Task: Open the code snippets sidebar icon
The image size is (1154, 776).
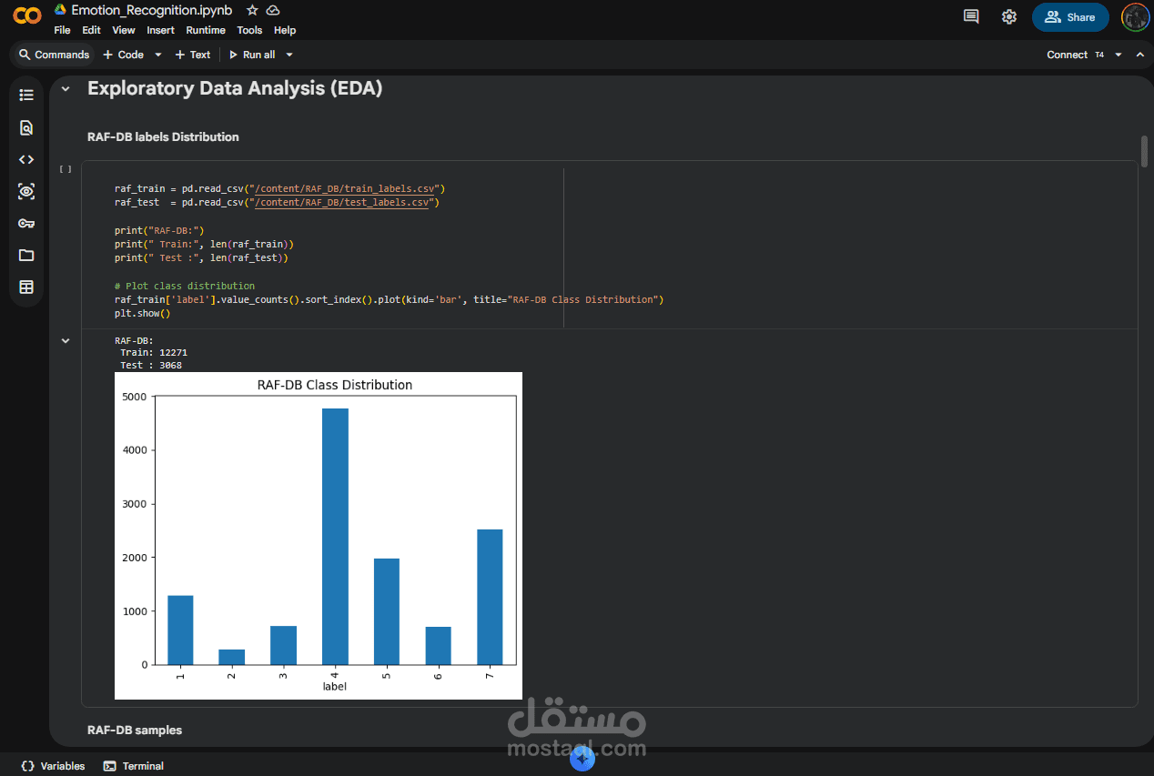Action: tap(26, 159)
